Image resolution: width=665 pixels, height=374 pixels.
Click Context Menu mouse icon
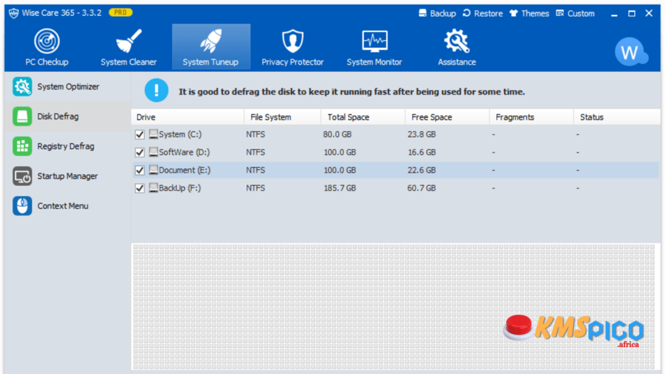point(22,206)
